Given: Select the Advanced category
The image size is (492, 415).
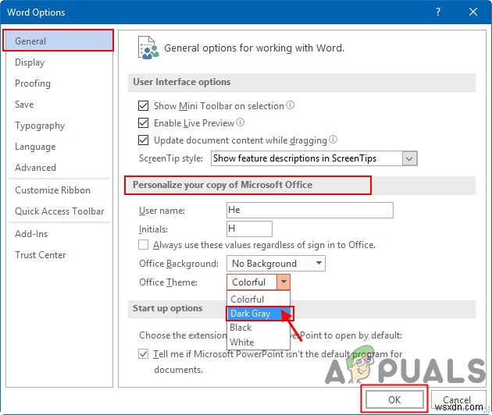Looking at the screenshot, I should [59, 168].
